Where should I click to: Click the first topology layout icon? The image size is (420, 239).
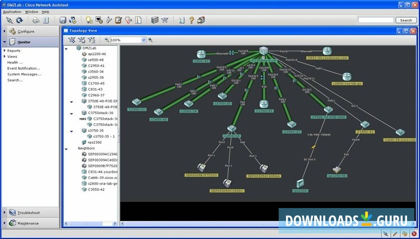click(x=72, y=40)
